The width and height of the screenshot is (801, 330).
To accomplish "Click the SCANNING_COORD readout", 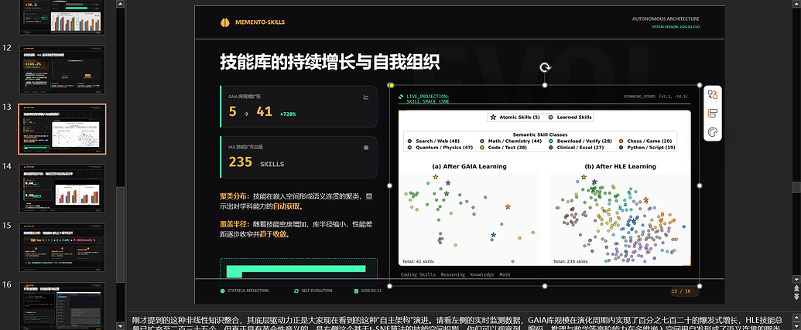I will coord(656,97).
